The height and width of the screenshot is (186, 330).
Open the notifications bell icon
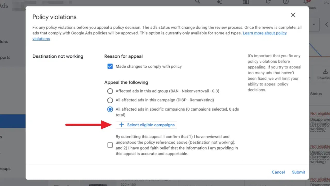[x=306, y=2]
